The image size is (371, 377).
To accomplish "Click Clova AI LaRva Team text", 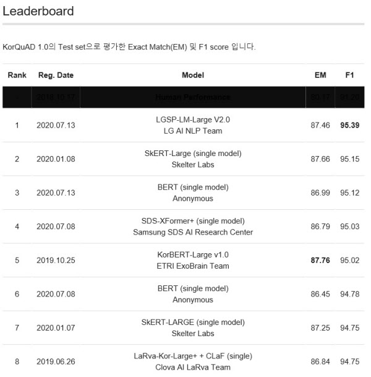I will tap(193, 367).
